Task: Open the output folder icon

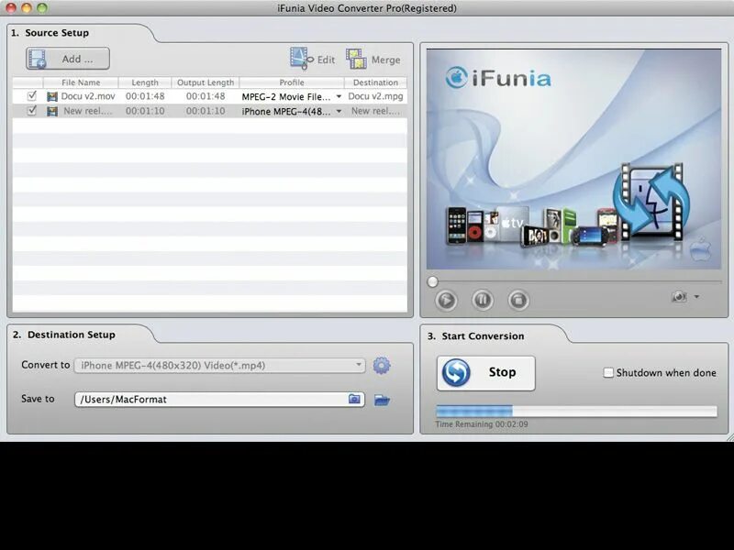Action: (382, 400)
